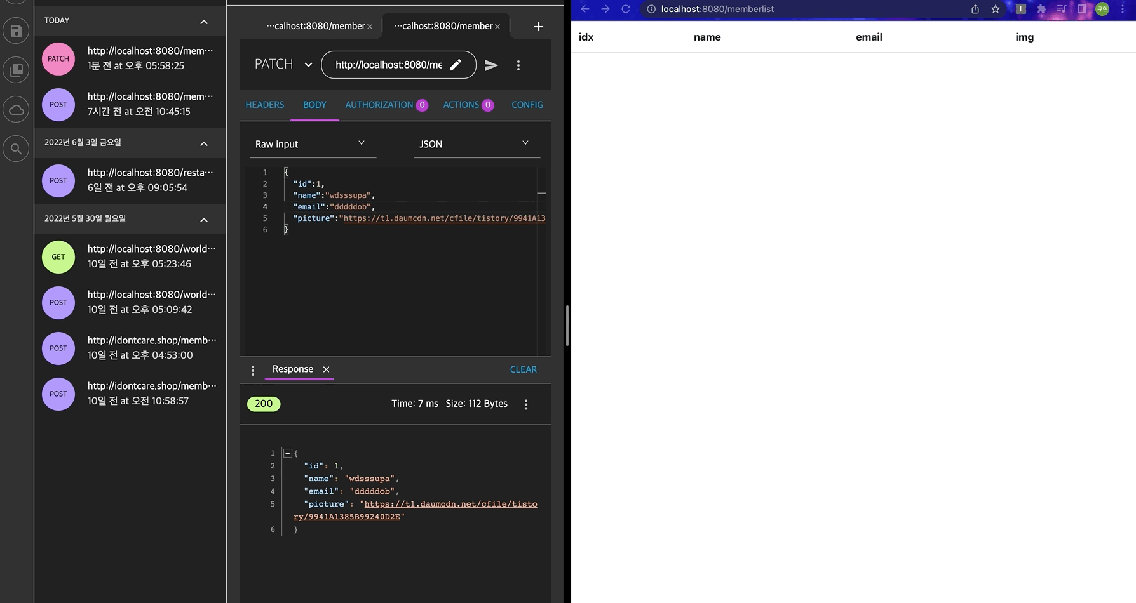1136x603 pixels.
Task: Open the browser profile avatar
Action: pyautogui.click(x=1102, y=9)
